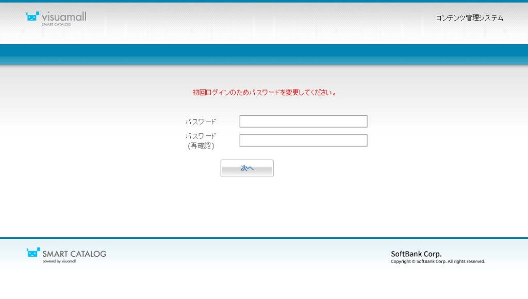Click the thin dark blue stripe at page top
This screenshot has height=299, width=528.
[264, 1]
